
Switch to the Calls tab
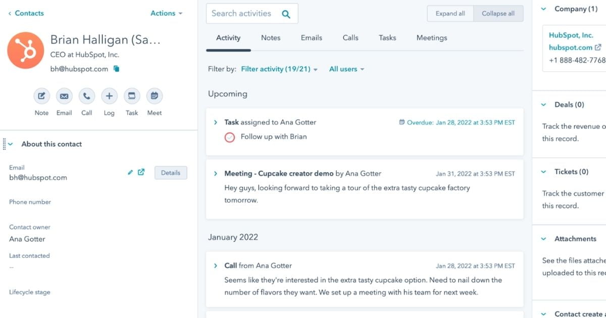click(x=350, y=38)
